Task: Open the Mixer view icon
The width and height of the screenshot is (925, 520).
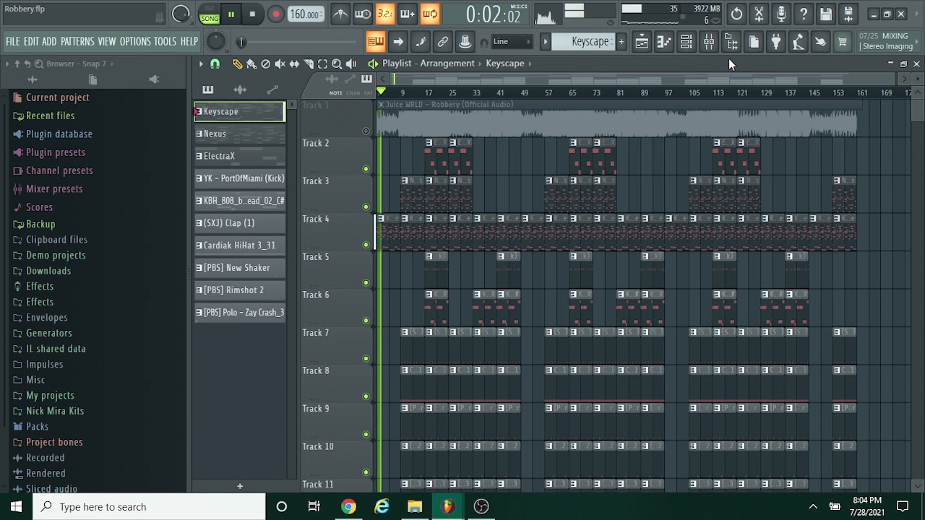Action: tap(708, 42)
